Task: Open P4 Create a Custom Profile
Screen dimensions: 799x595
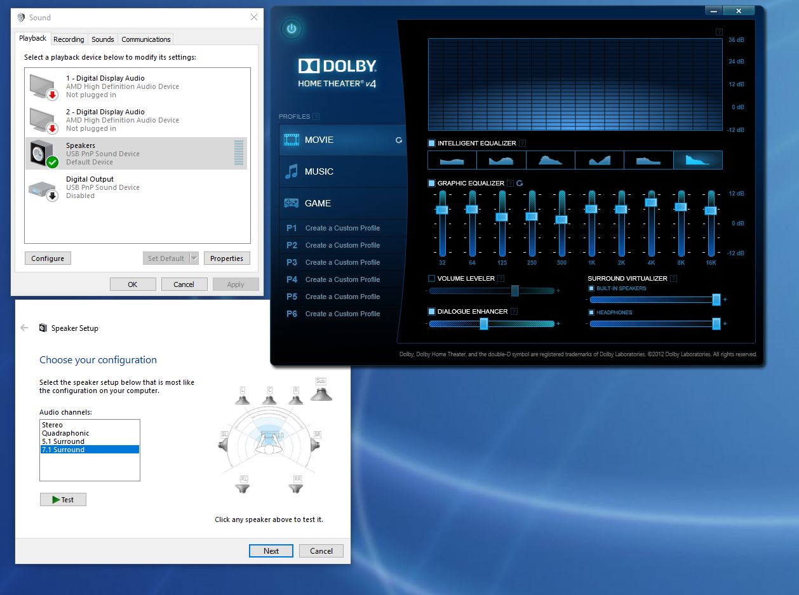Action: pyautogui.click(x=343, y=279)
